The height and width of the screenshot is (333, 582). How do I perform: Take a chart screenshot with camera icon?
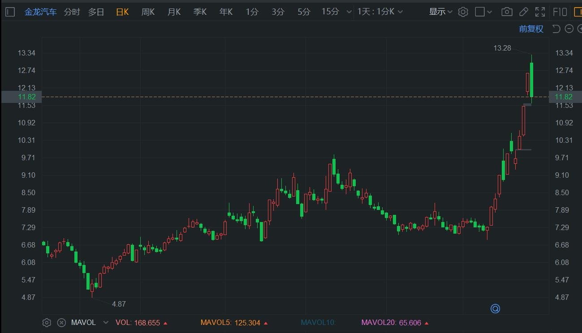click(x=507, y=12)
